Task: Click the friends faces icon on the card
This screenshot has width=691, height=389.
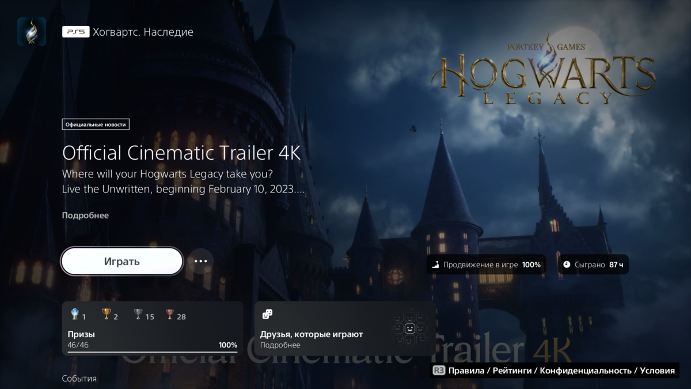Action: point(267,314)
